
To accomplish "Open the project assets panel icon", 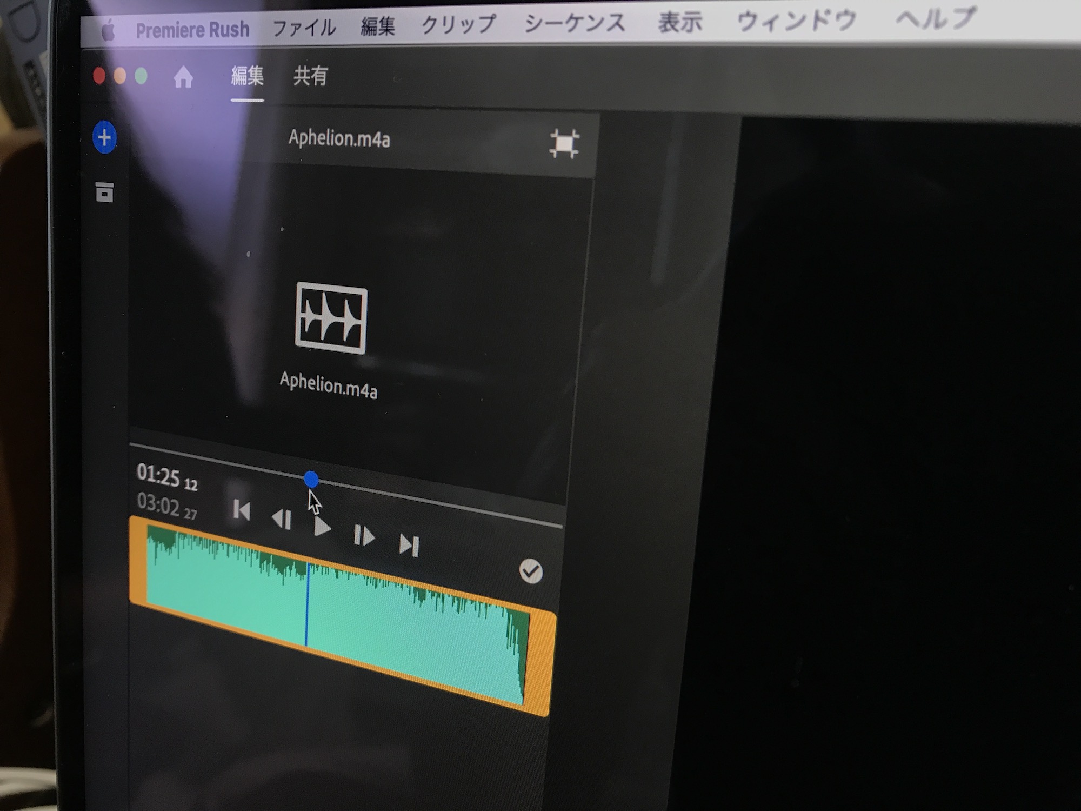I will pyautogui.click(x=104, y=192).
